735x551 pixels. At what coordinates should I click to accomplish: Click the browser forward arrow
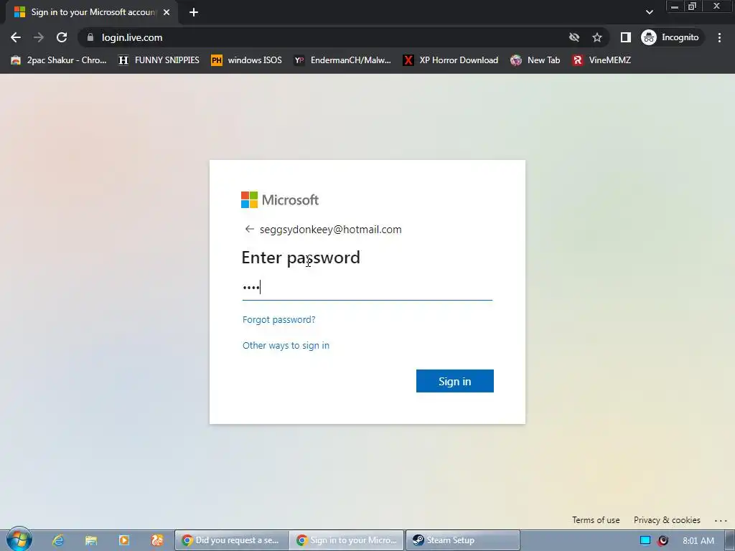pyautogui.click(x=39, y=37)
